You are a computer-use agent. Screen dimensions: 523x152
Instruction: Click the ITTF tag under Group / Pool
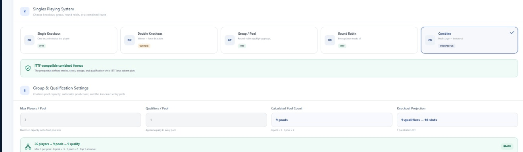[x=242, y=46]
